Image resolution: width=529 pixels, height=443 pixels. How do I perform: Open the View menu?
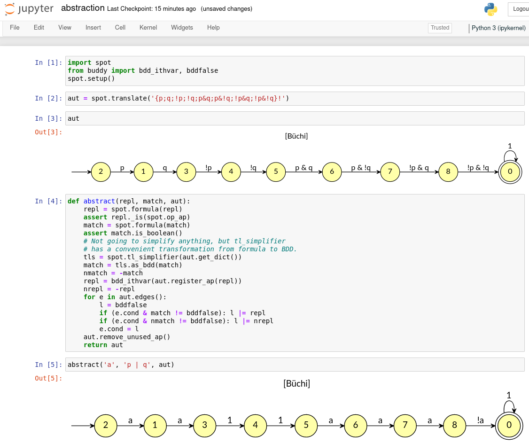point(65,28)
